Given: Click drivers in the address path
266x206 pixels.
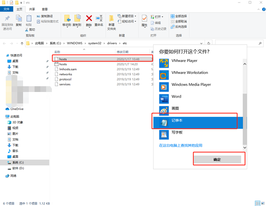Looking at the screenshot, I should [112, 43].
